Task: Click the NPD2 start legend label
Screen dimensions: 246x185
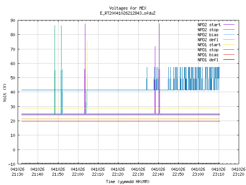Action: (209, 25)
